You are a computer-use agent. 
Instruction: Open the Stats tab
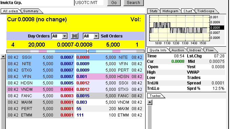pyautogui.click(x=154, y=11)
